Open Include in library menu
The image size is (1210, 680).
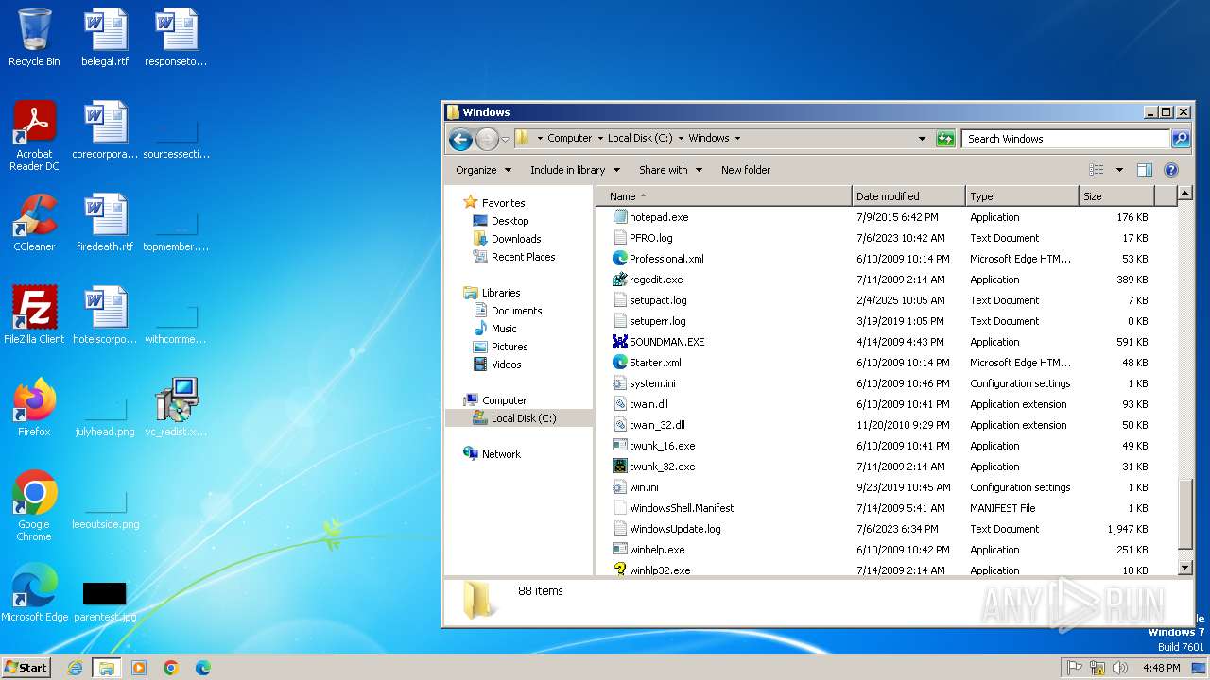coord(575,170)
